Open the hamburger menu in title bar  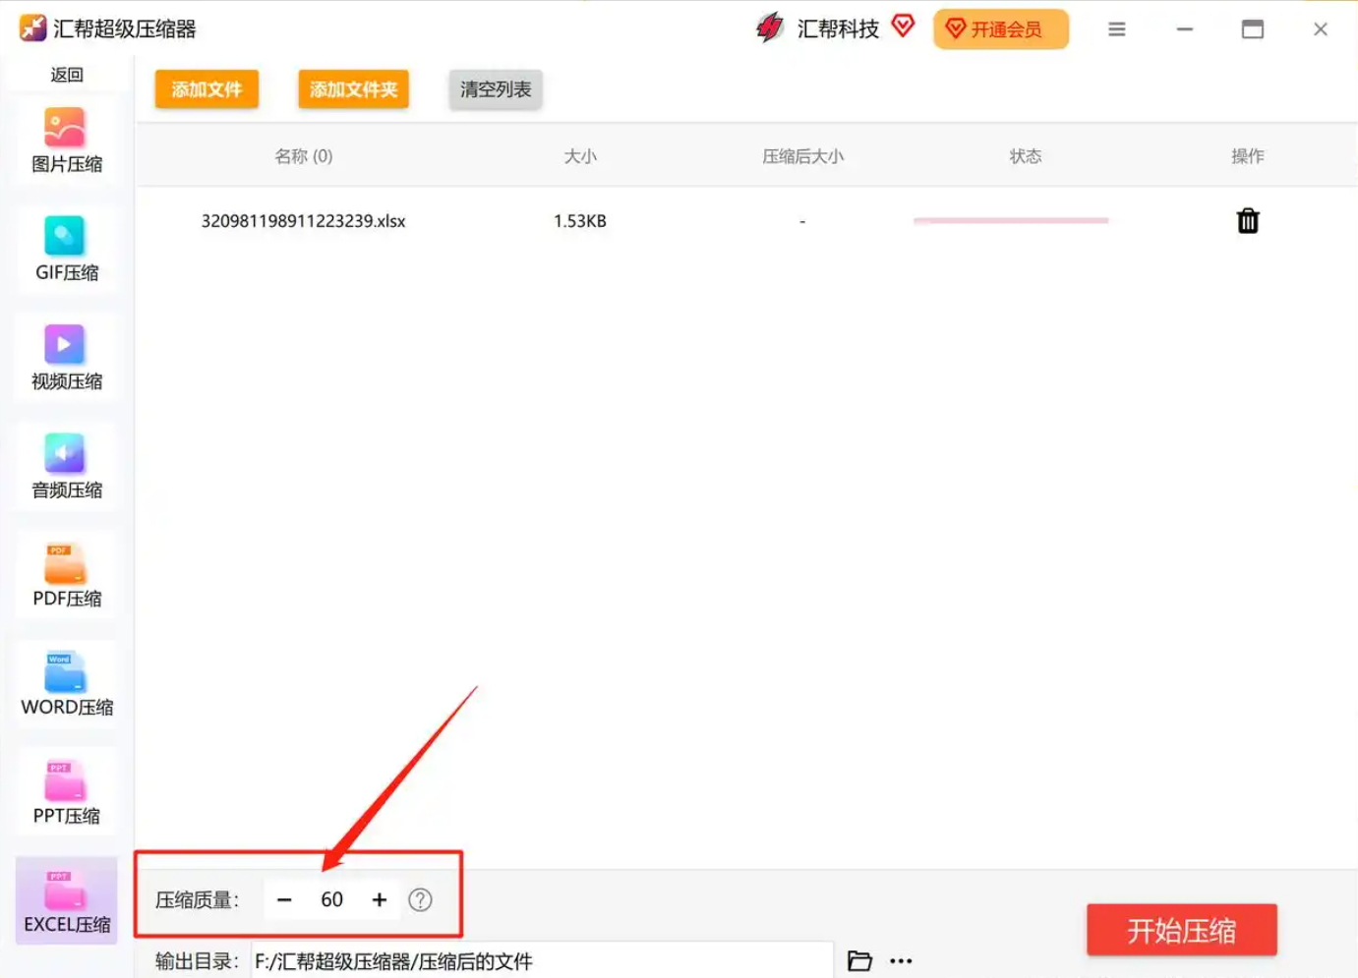coord(1117,29)
